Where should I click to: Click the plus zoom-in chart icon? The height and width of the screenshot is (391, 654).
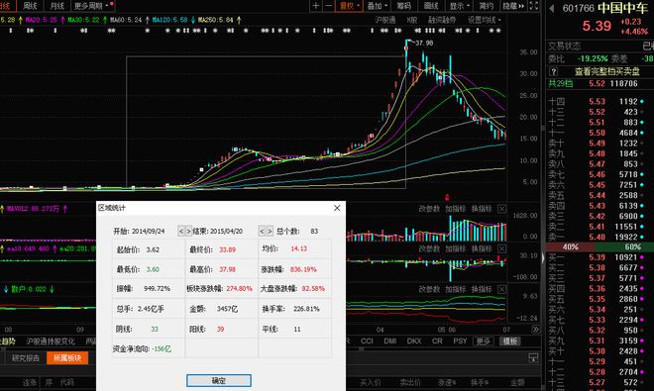[x=316, y=5]
